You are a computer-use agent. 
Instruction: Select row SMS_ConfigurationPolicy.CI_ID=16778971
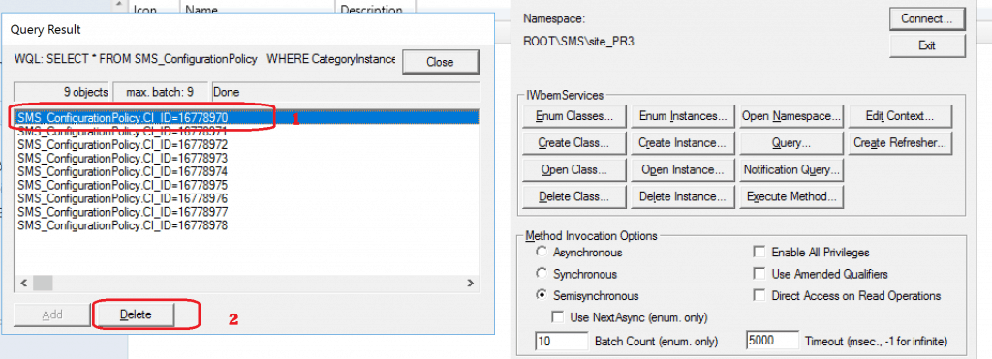point(247,131)
